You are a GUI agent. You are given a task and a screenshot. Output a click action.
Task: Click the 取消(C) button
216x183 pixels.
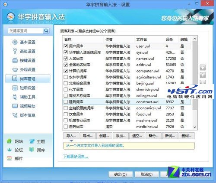(x=146, y=174)
